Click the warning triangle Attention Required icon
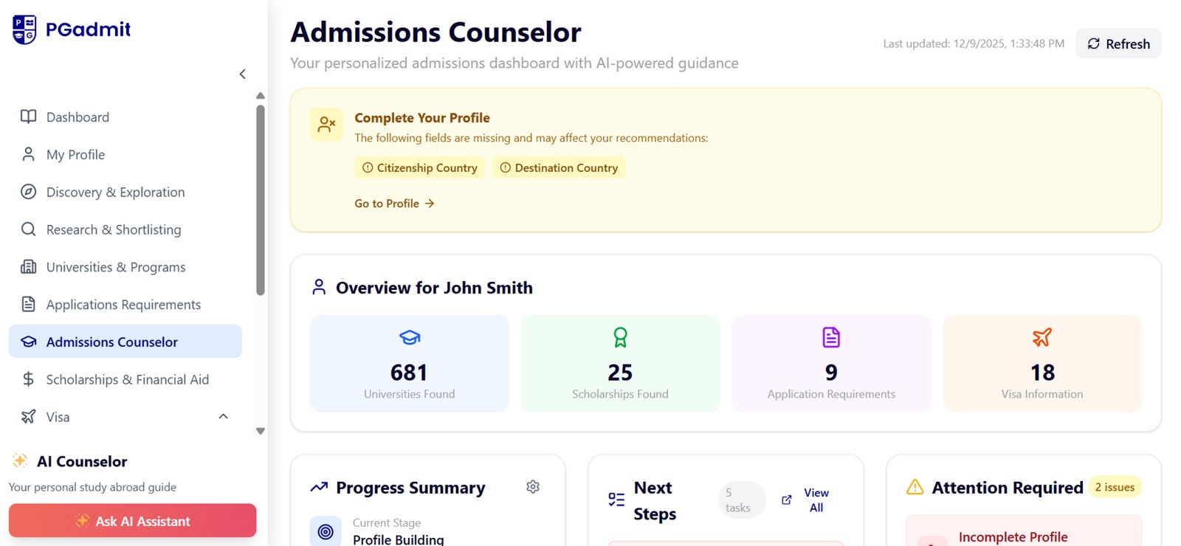This screenshot has height=546, width=1181. (915, 487)
